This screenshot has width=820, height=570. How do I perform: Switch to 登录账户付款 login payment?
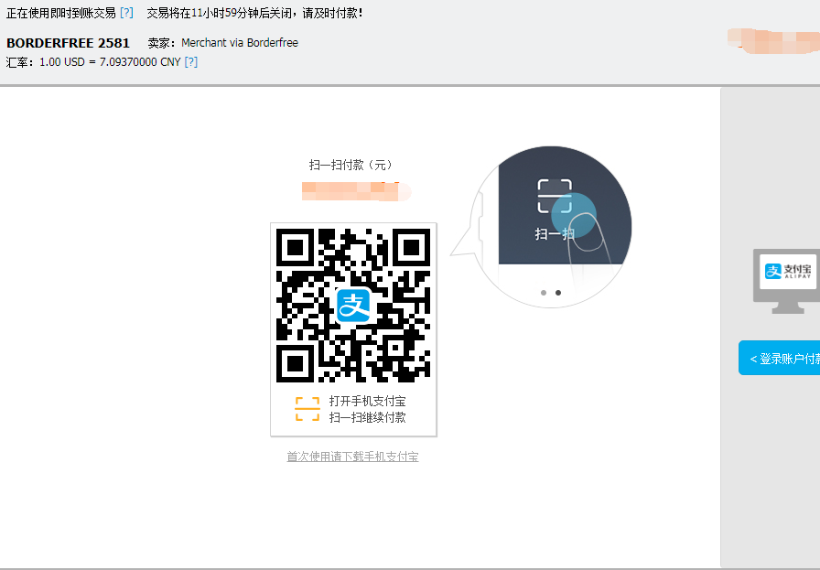(779, 359)
